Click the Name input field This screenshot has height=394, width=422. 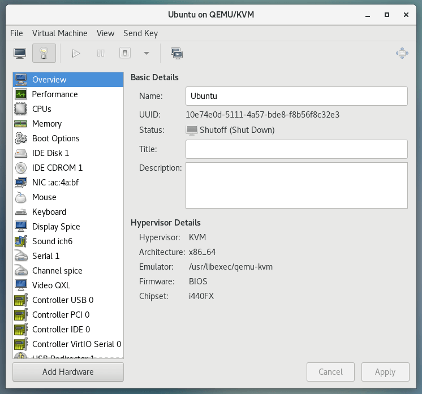pyautogui.click(x=296, y=96)
